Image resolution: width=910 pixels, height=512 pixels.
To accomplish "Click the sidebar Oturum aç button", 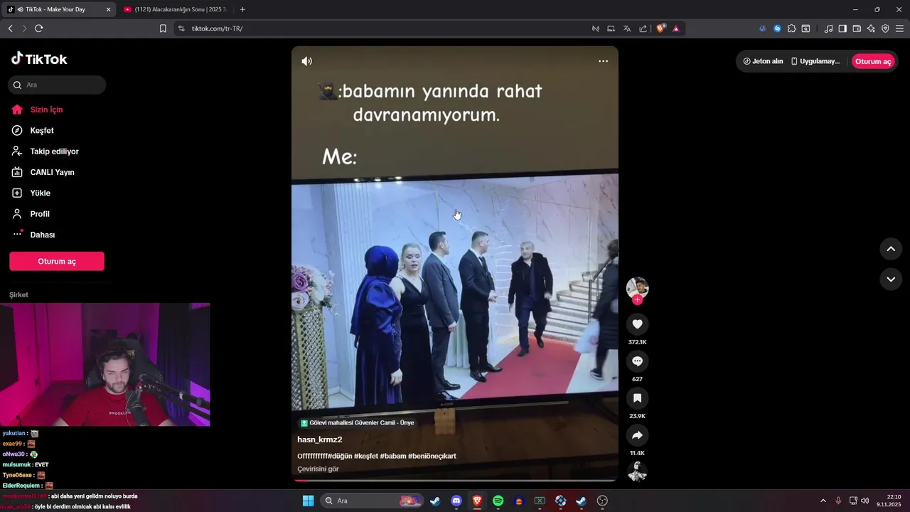I will pyautogui.click(x=57, y=261).
